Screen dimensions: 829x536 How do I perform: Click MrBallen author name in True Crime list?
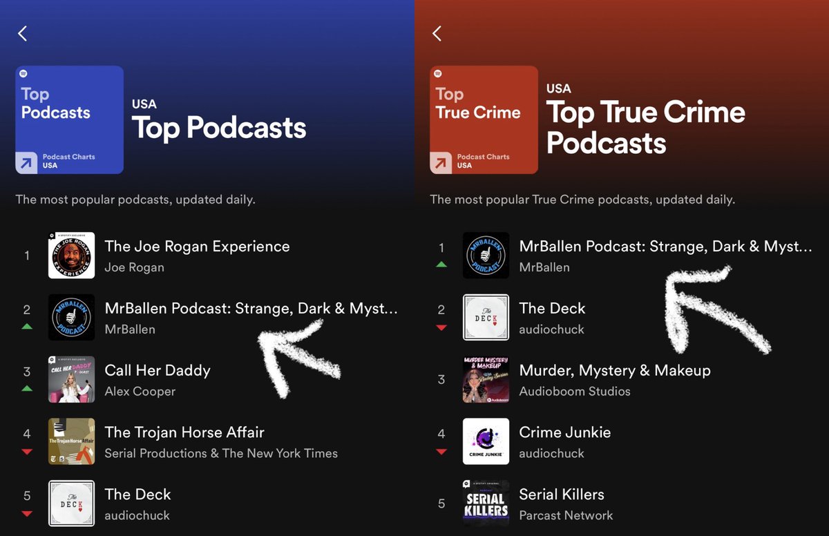click(544, 267)
